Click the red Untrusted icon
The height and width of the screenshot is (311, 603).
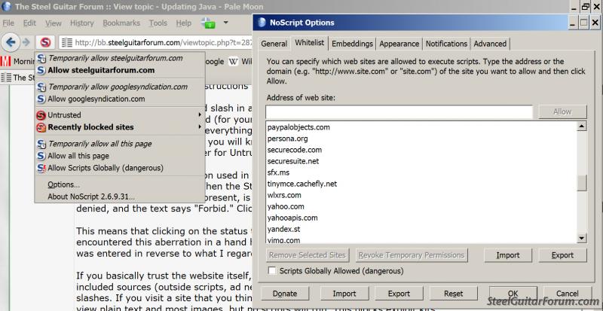41,115
